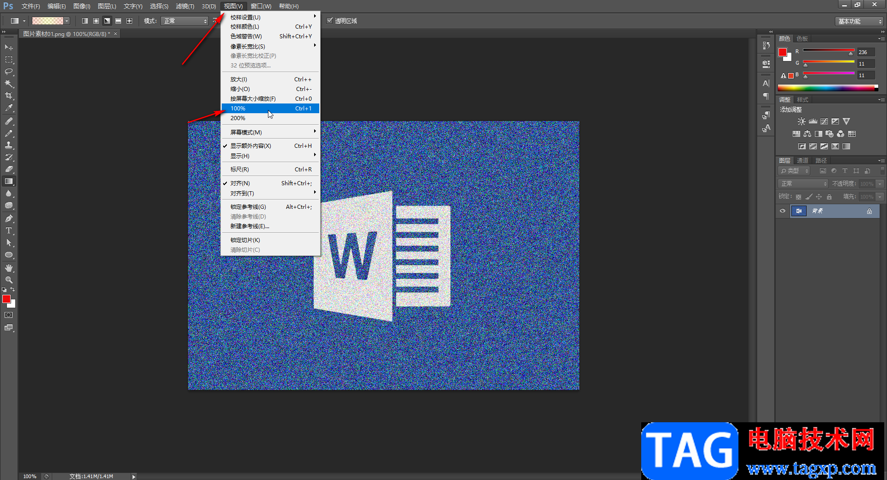Choose 新建参考线(E)... menu item
The height and width of the screenshot is (480, 887).
click(x=271, y=226)
